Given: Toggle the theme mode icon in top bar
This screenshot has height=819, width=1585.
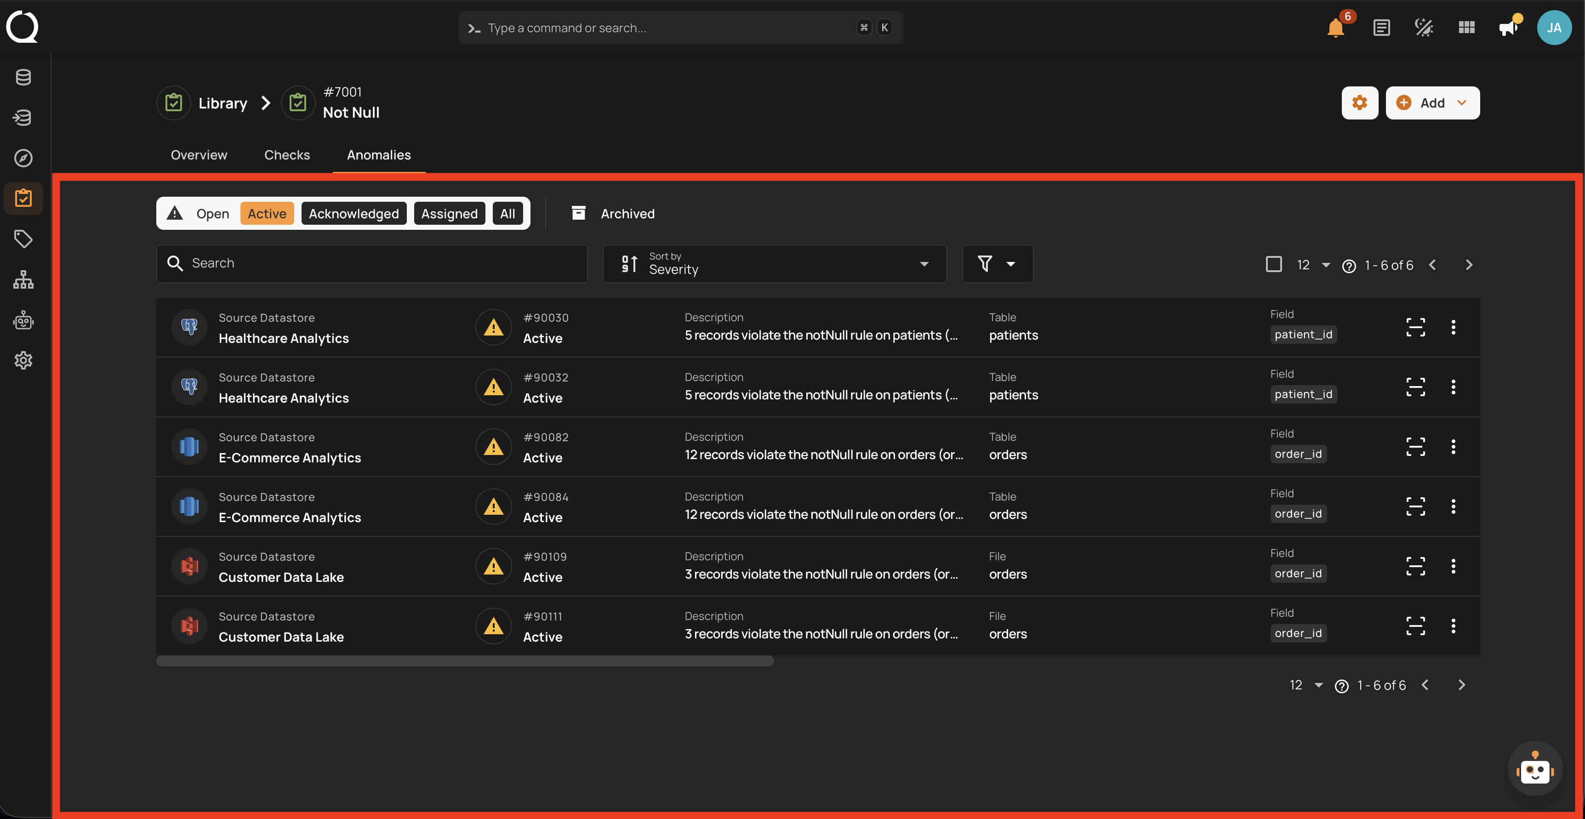Looking at the screenshot, I should coord(1424,28).
